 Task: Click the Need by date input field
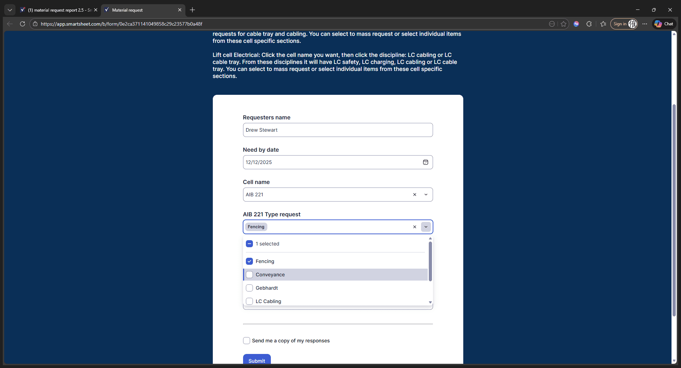(338, 162)
